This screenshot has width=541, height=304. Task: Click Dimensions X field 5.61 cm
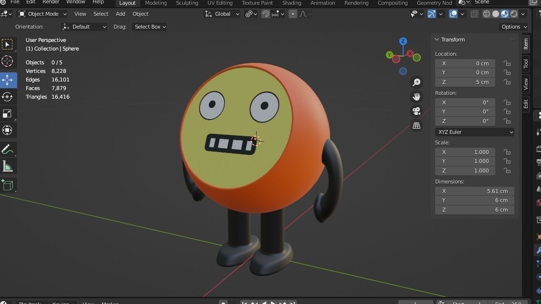(x=474, y=191)
